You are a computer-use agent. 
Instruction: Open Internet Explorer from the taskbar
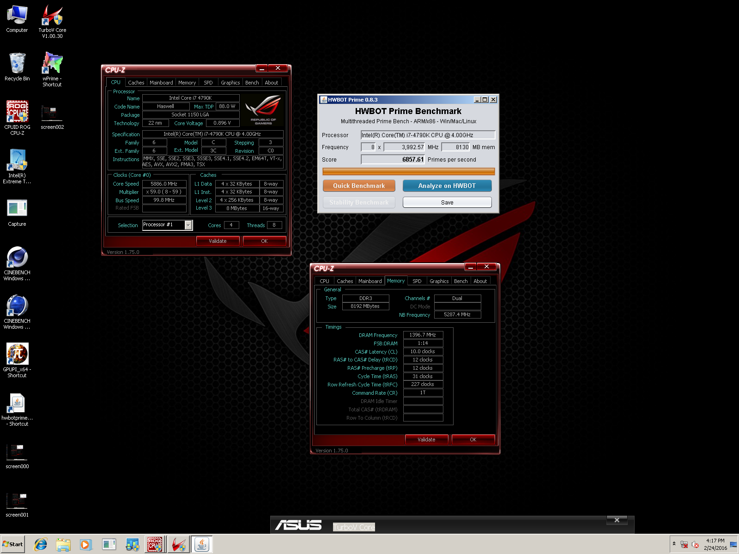[41, 545]
